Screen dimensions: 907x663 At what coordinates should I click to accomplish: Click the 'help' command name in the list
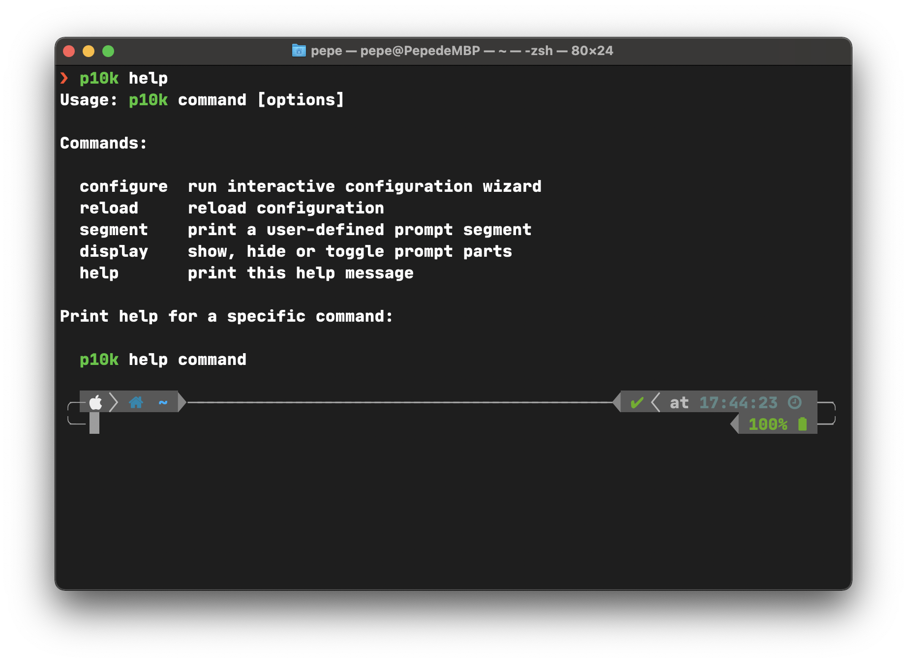click(x=99, y=273)
